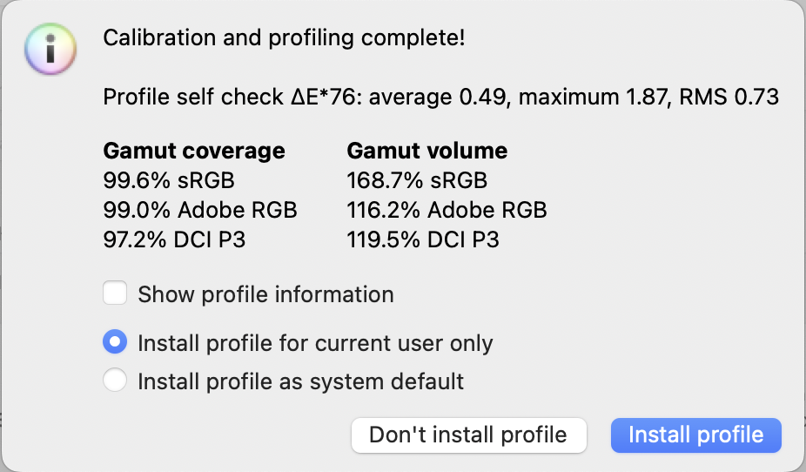Click the colorful info icon
This screenshot has width=806, height=472.
tap(51, 49)
